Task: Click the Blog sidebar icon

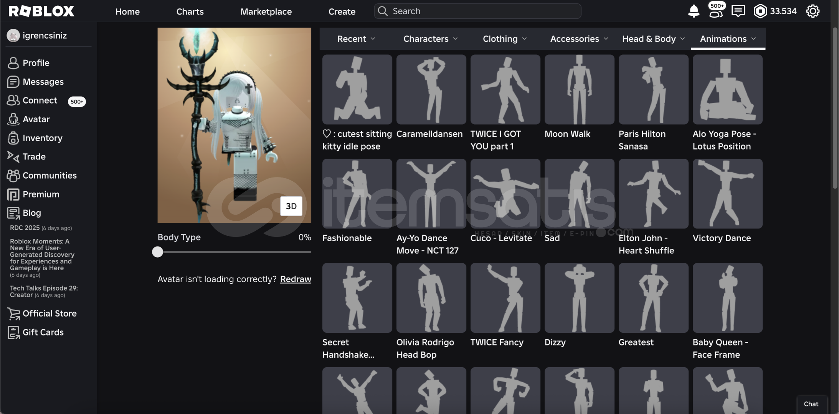Action: 13,213
